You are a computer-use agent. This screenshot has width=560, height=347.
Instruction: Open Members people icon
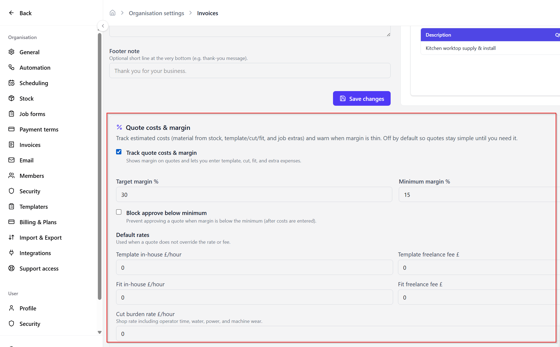pyautogui.click(x=11, y=175)
